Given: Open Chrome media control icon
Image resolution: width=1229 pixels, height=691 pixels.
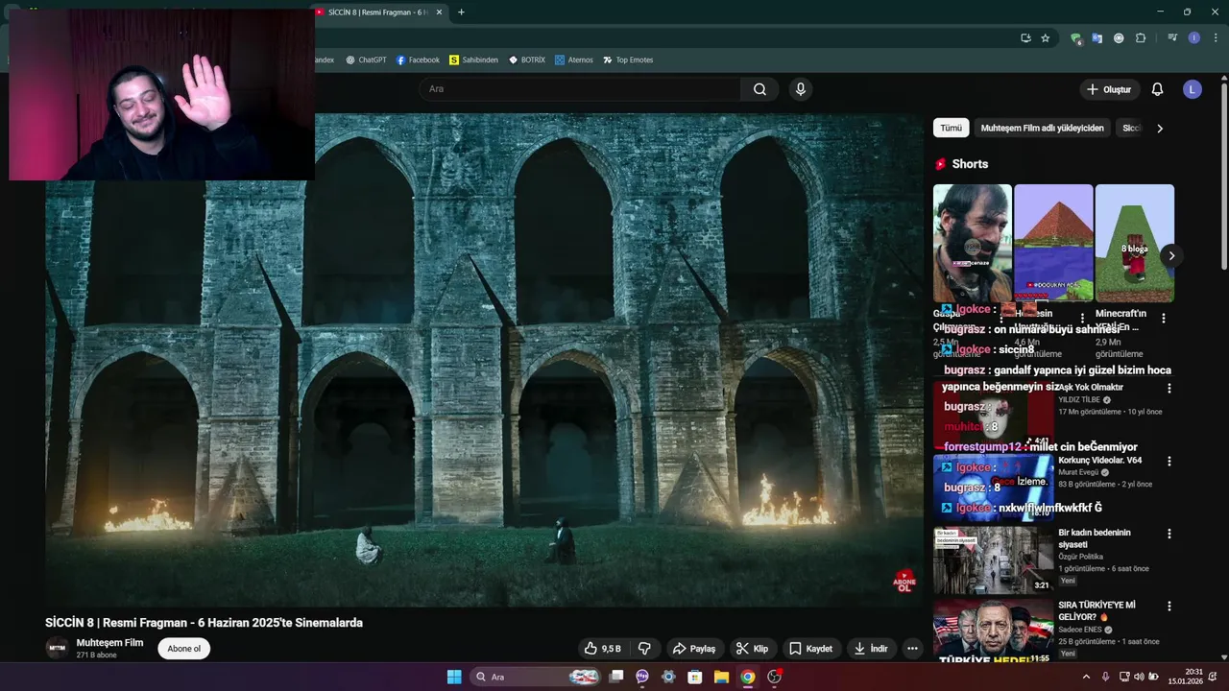Looking at the screenshot, I should tap(1172, 38).
